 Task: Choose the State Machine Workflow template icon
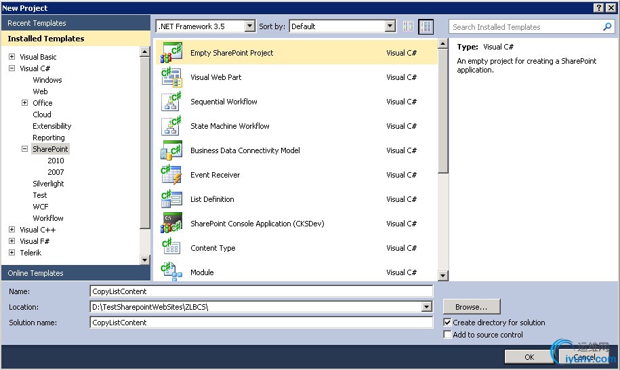pos(171,126)
